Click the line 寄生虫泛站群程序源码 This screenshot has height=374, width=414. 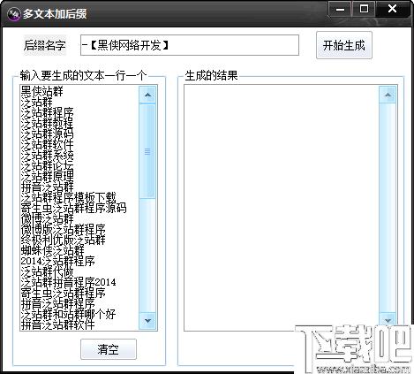click(74, 208)
